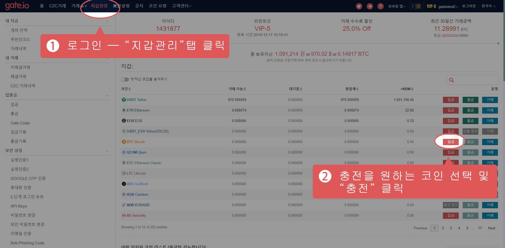505x248 pixels.
Task: Open the C2C거래 menu item
Action: click(x=58, y=6)
